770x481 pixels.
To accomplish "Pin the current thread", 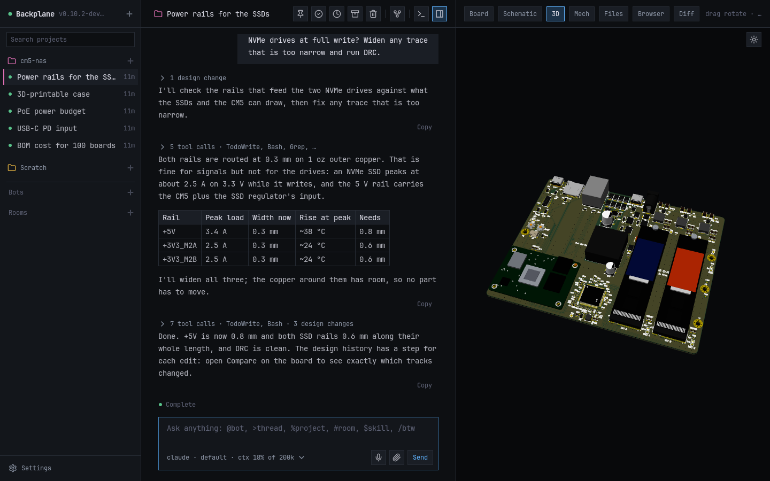I will [301, 14].
